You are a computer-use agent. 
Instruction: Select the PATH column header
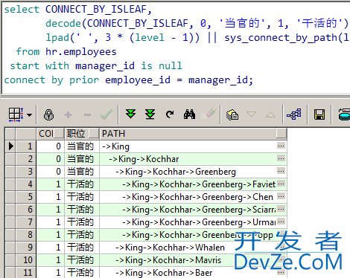[194, 134]
